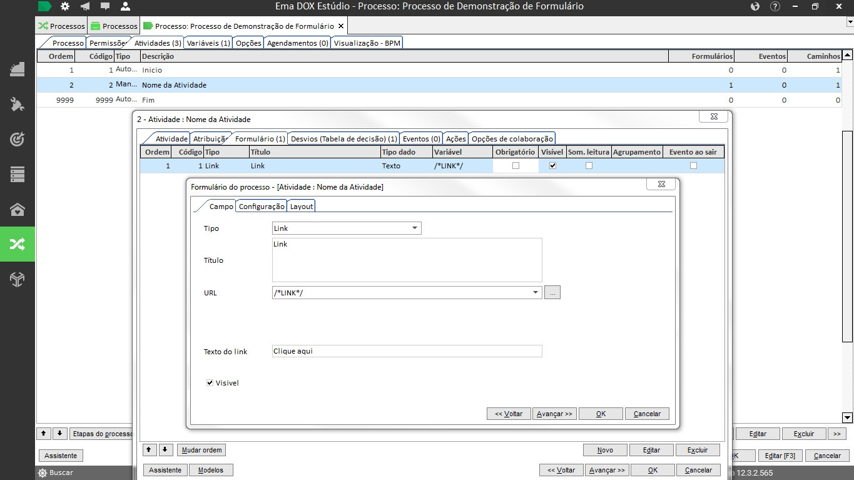
Task: Click << Voltar in the form field dialog
Action: click(509, 414)
